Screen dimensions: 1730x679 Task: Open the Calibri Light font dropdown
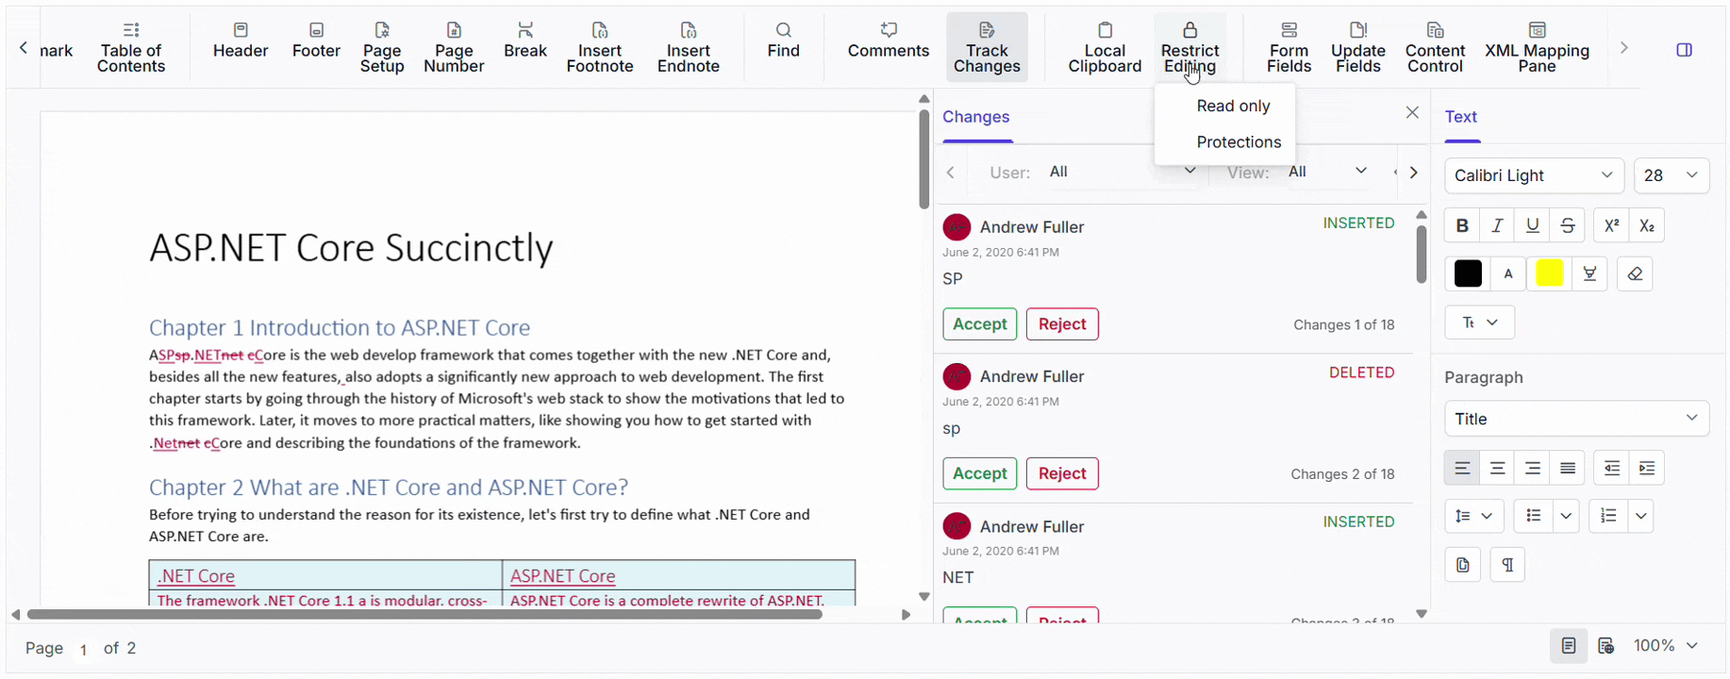pyautogui.click(x=1534, y=175)
